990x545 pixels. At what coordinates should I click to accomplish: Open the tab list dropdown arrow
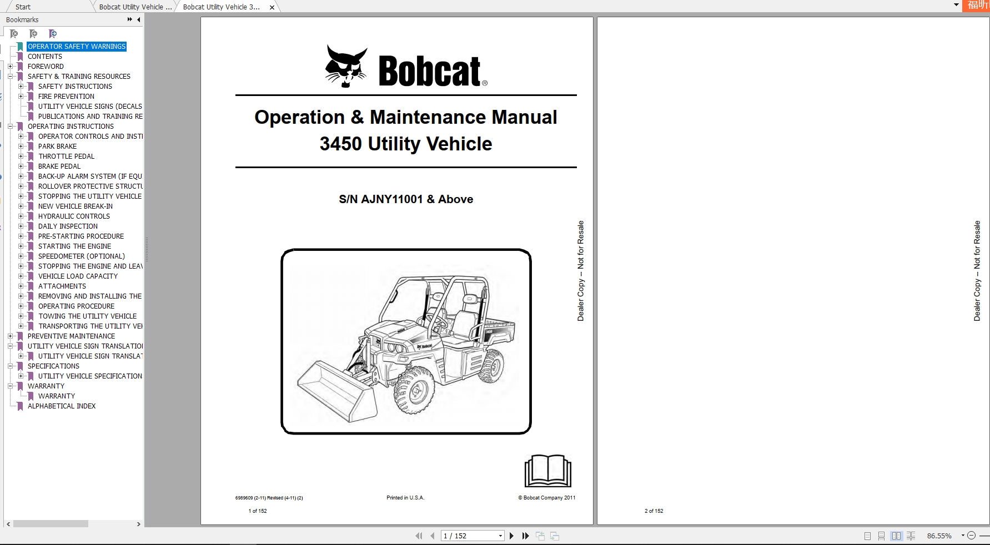[956, 5]
